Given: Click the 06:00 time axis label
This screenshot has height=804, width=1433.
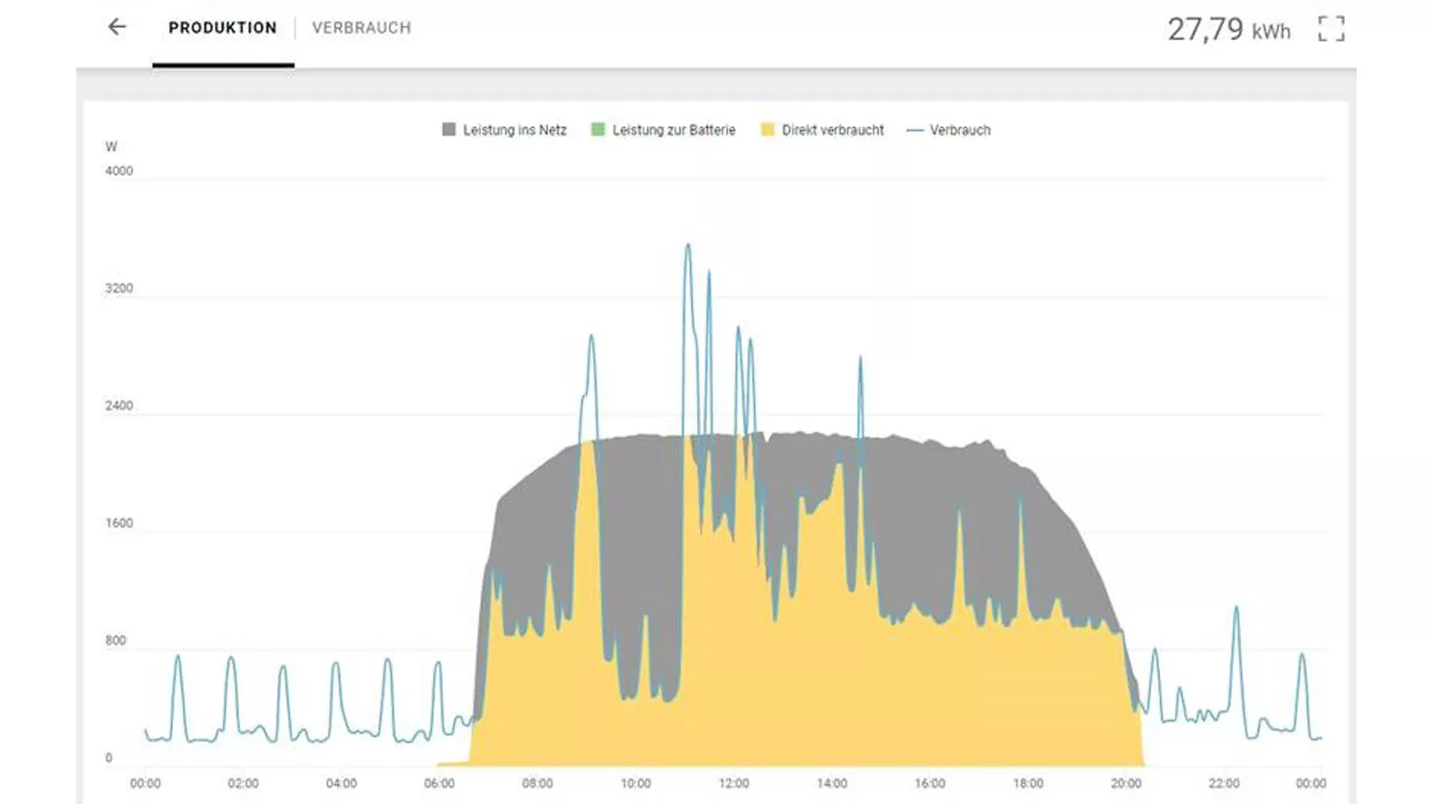Looking at the screenshot, I should click(439, 784).
